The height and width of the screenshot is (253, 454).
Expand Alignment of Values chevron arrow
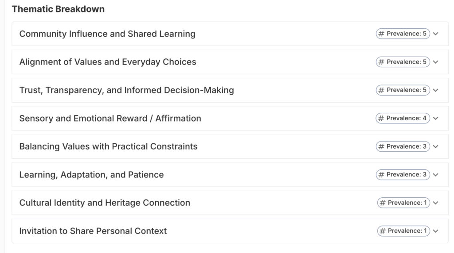click(436, 62)
